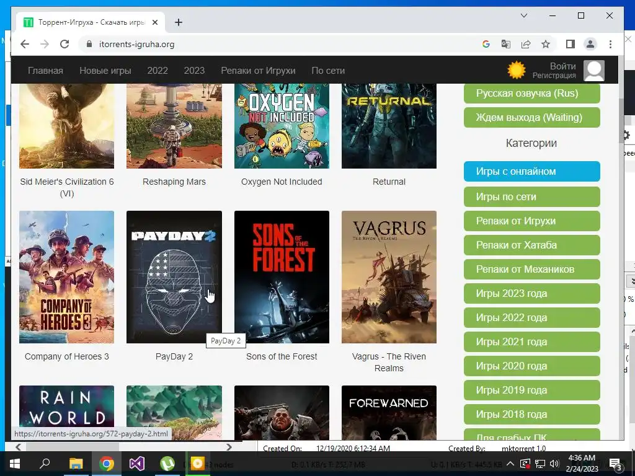Open uTorrent from taskbar
Image resolution: width=635 pixels, height=476 pixels.
pos(167,464)
